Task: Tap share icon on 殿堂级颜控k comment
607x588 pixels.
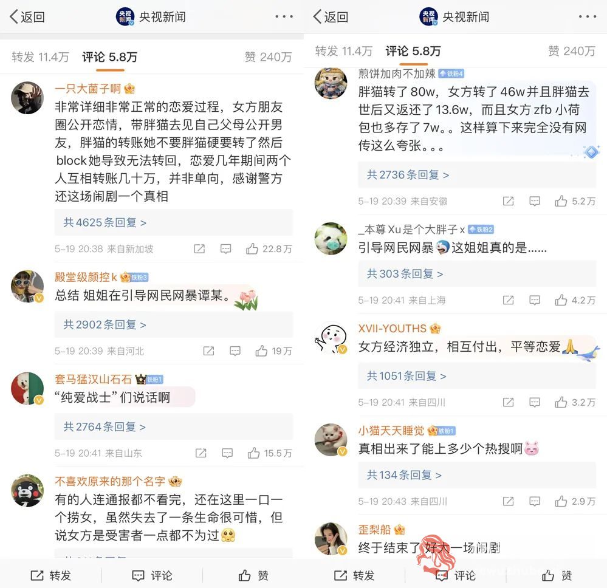Action: [208, 350]
